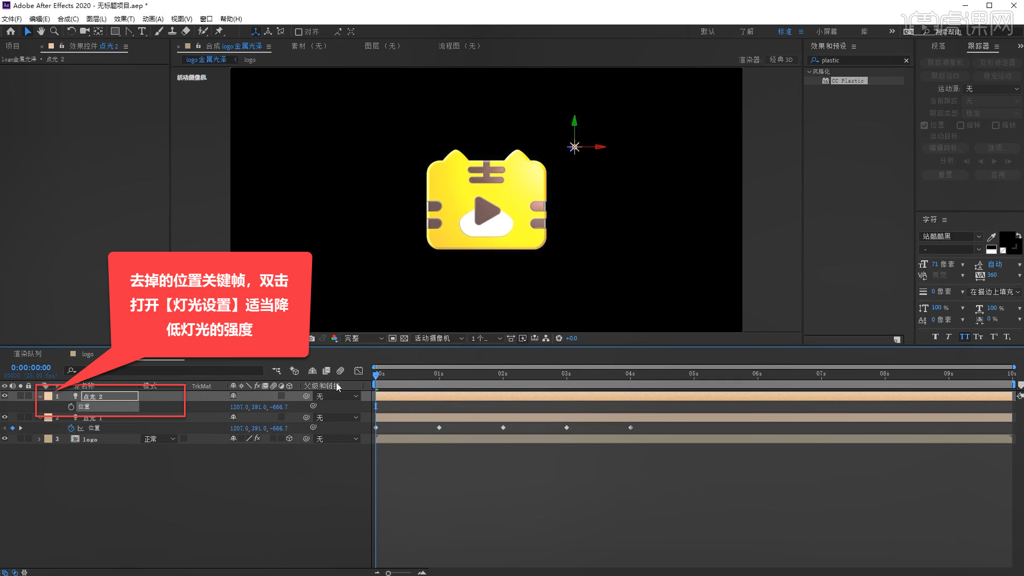This screenshot has height=576, width=1024.
Task: Open the Graph Editor in timeline
Action: [358, 371]
